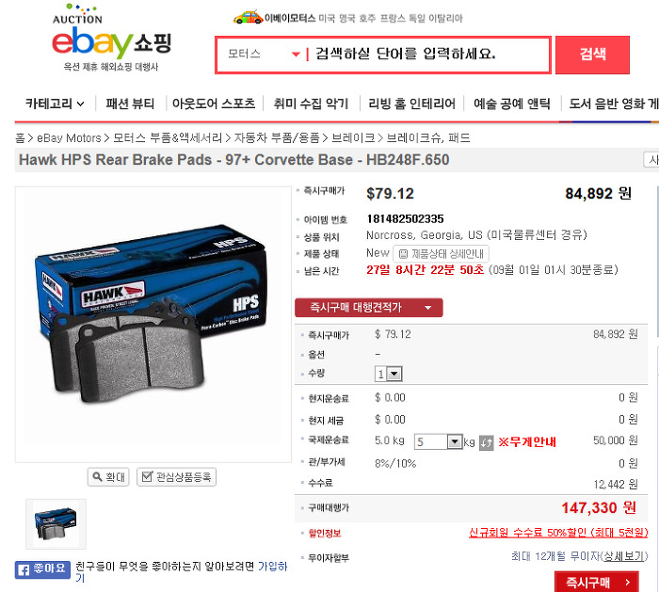Open the 카테고리 menu

tap(55, 104)
